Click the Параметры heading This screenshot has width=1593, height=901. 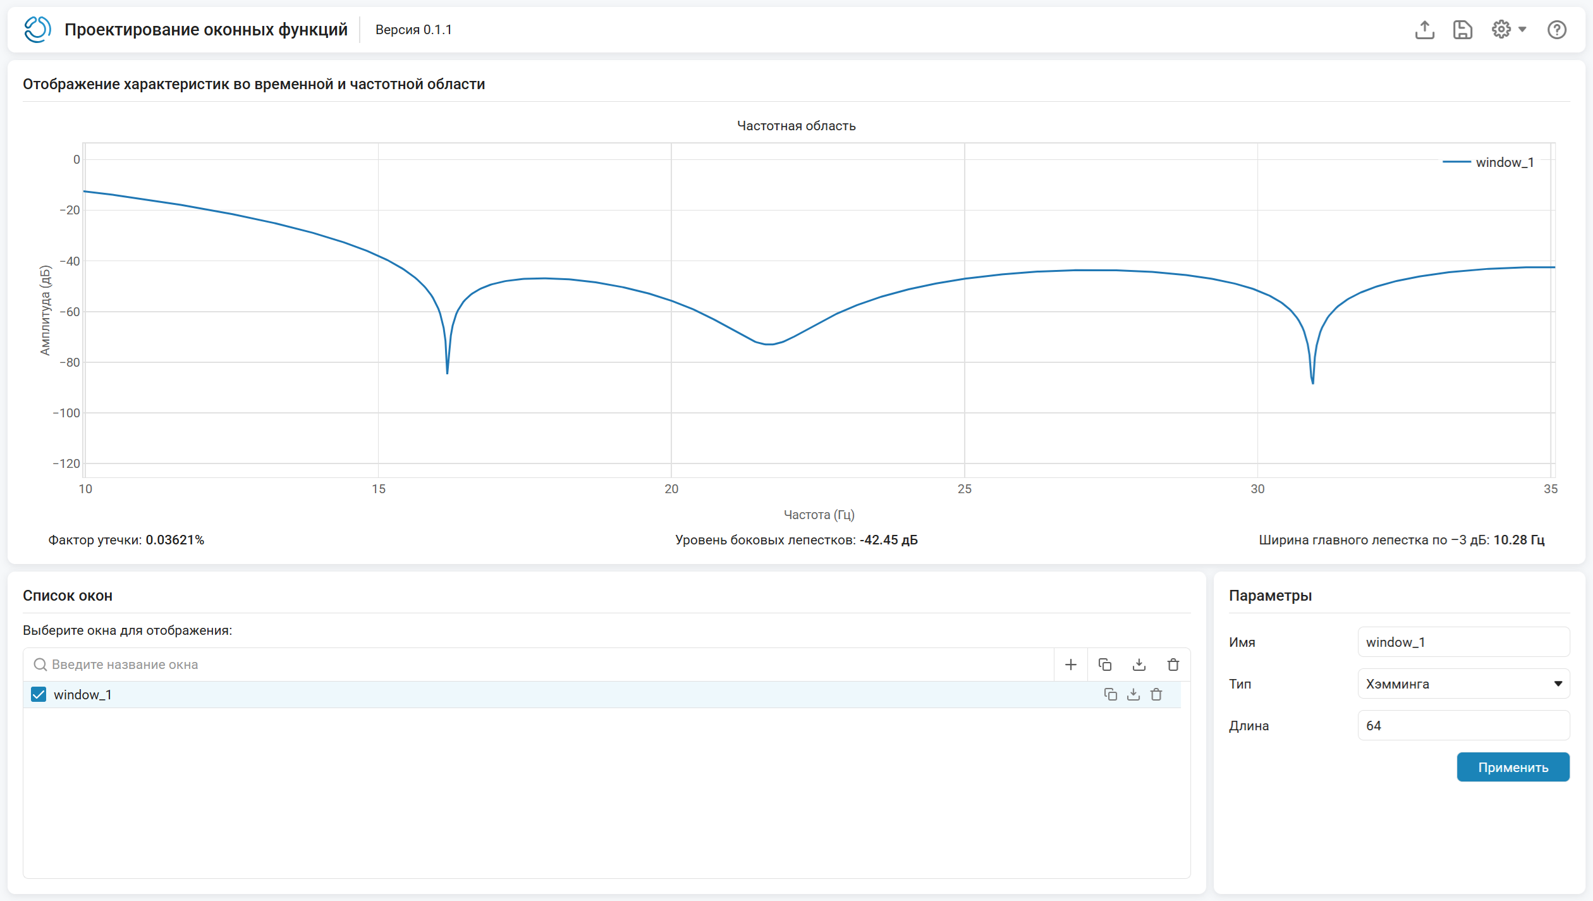(1270, 596)
